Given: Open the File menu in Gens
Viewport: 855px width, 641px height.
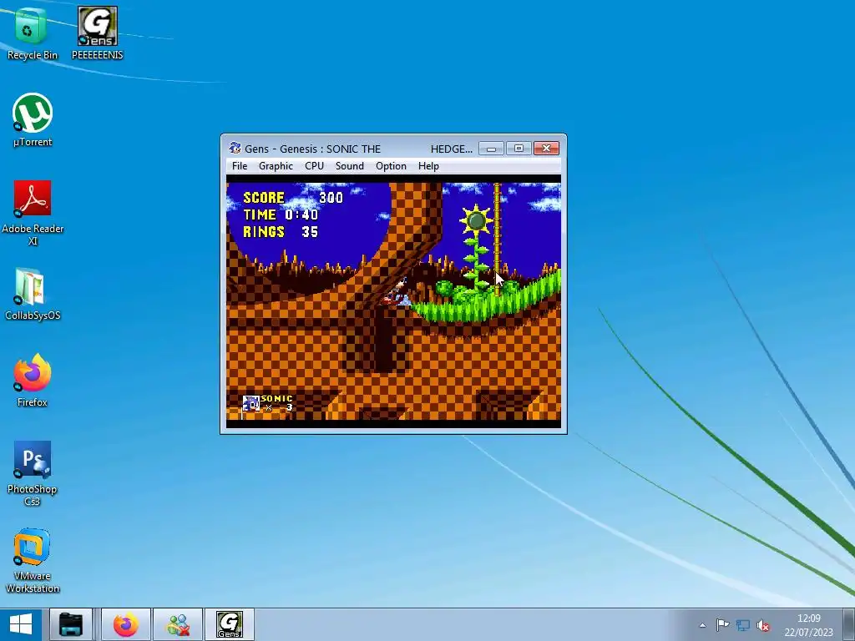Looking at the screenshot, I should [x=240, y=166].
